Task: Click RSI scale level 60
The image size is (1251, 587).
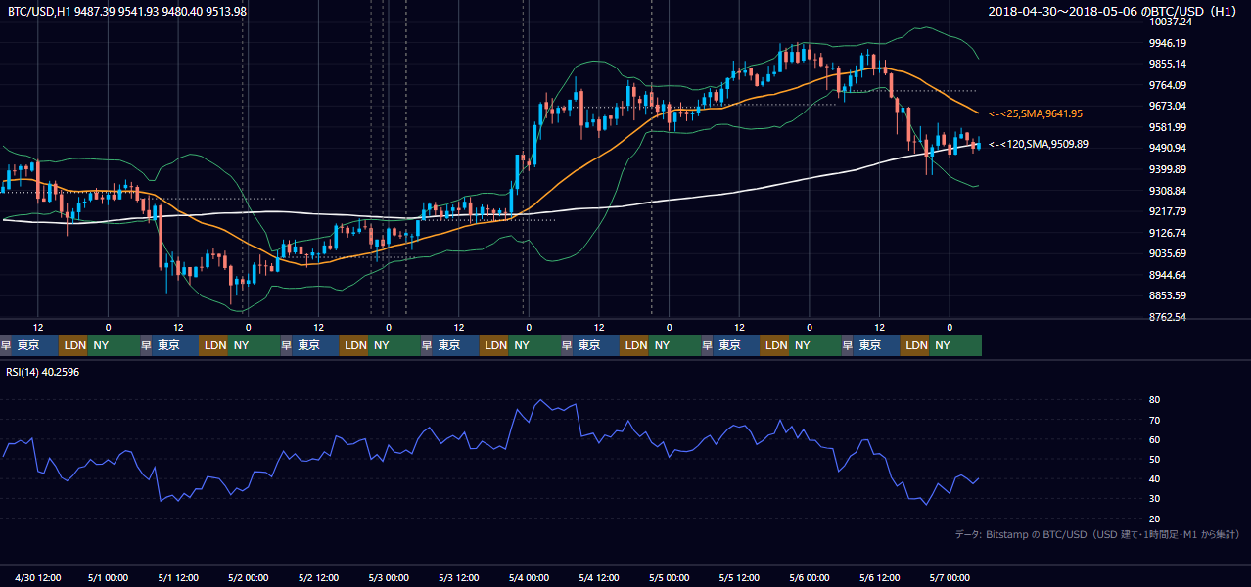Action: (1154, 439)
